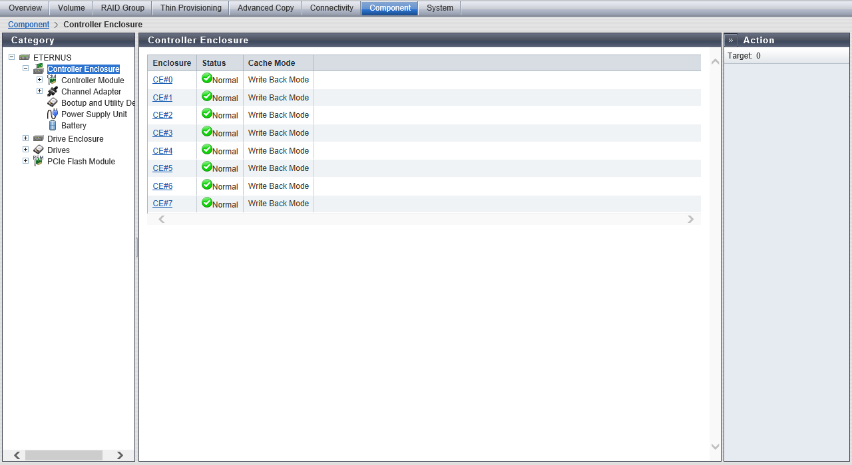Image resolution: width=852 pixels, height=465 pixels.
Task: Expand the Controller Module tree node
Action: (x=39, y=80)
